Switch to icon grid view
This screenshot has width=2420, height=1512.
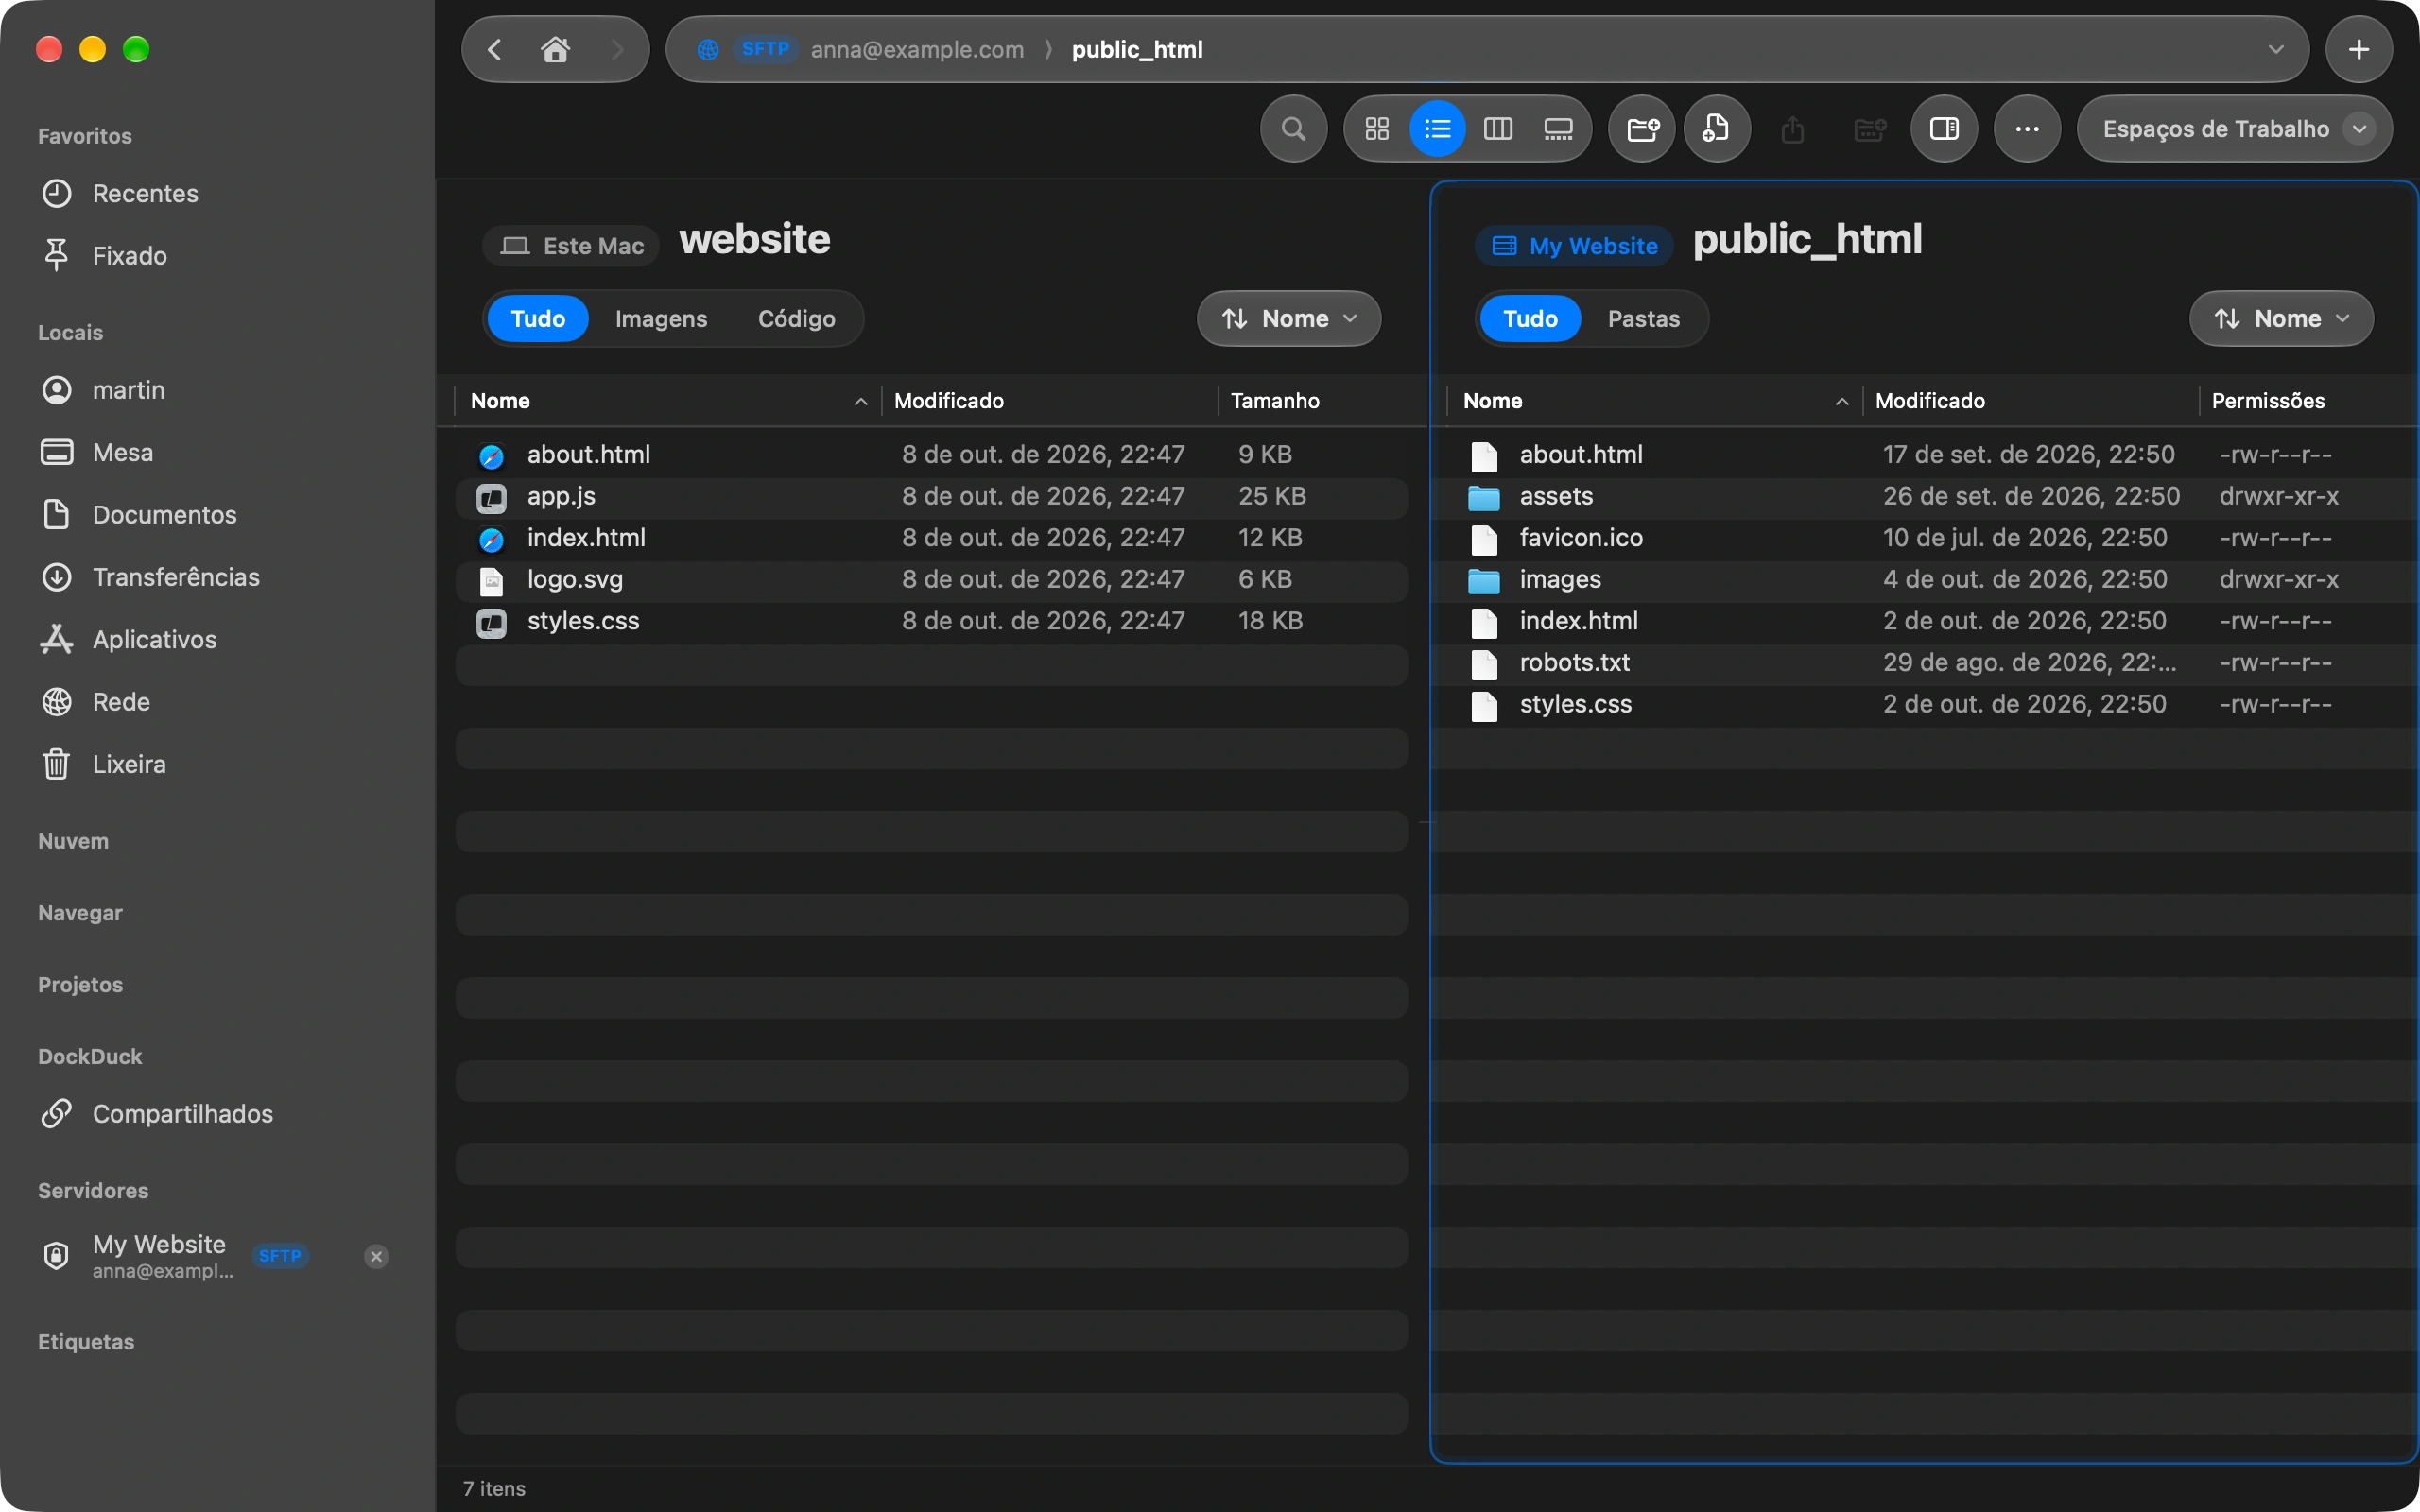pyautogui.click(x=1377, y=129)
